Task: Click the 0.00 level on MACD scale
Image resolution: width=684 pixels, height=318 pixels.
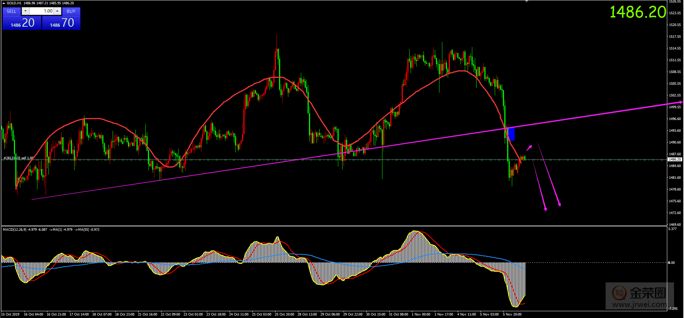Action: 672,263
